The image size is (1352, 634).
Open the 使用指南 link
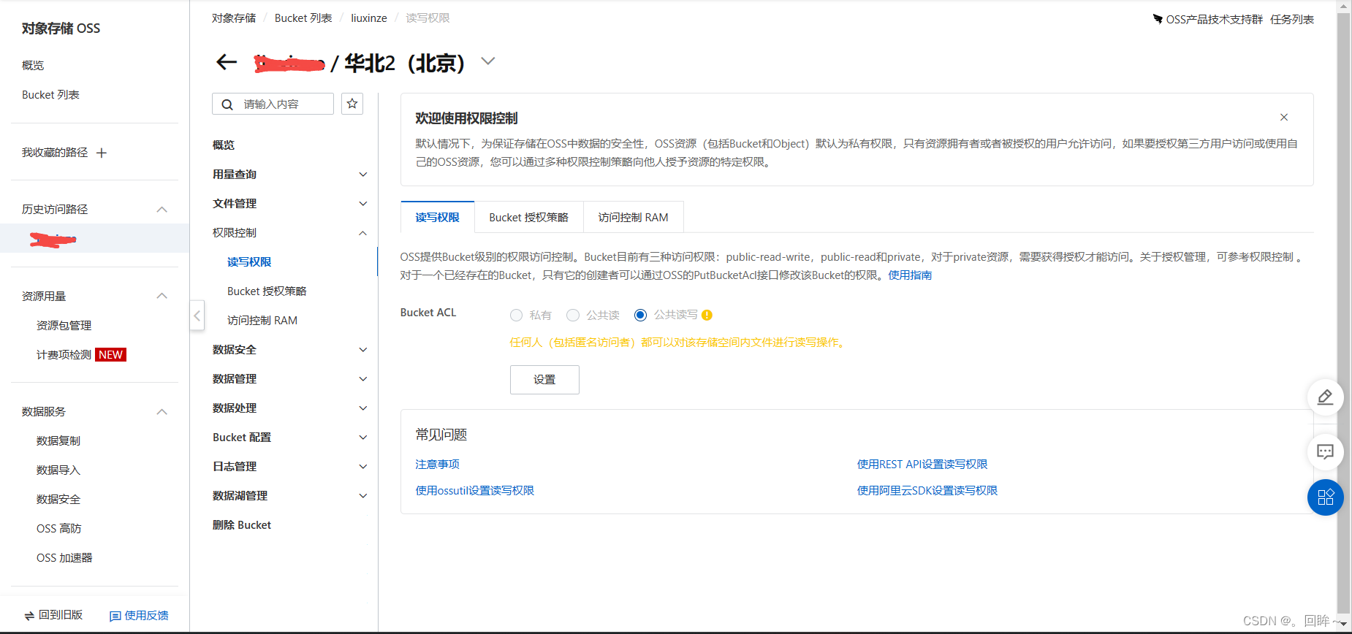910,275
